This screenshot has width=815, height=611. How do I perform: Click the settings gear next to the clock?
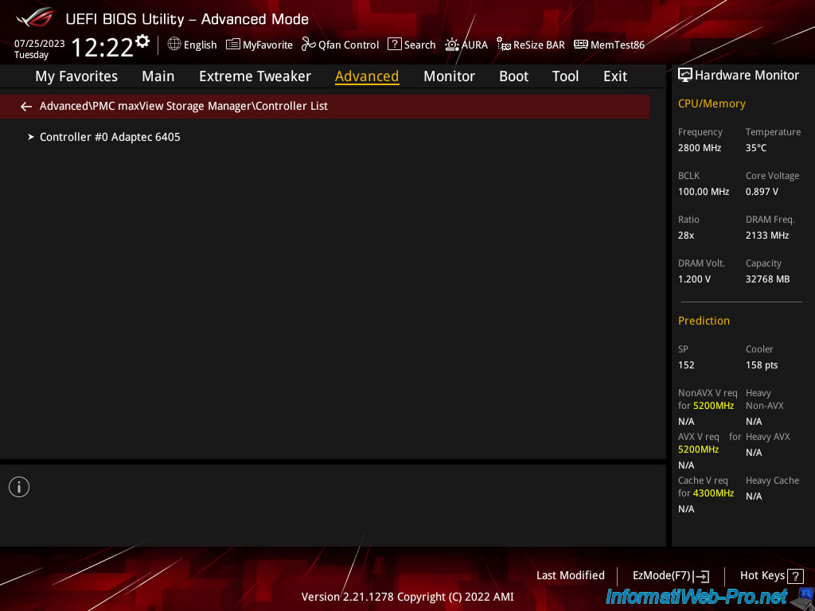click(x=142, y=41)
